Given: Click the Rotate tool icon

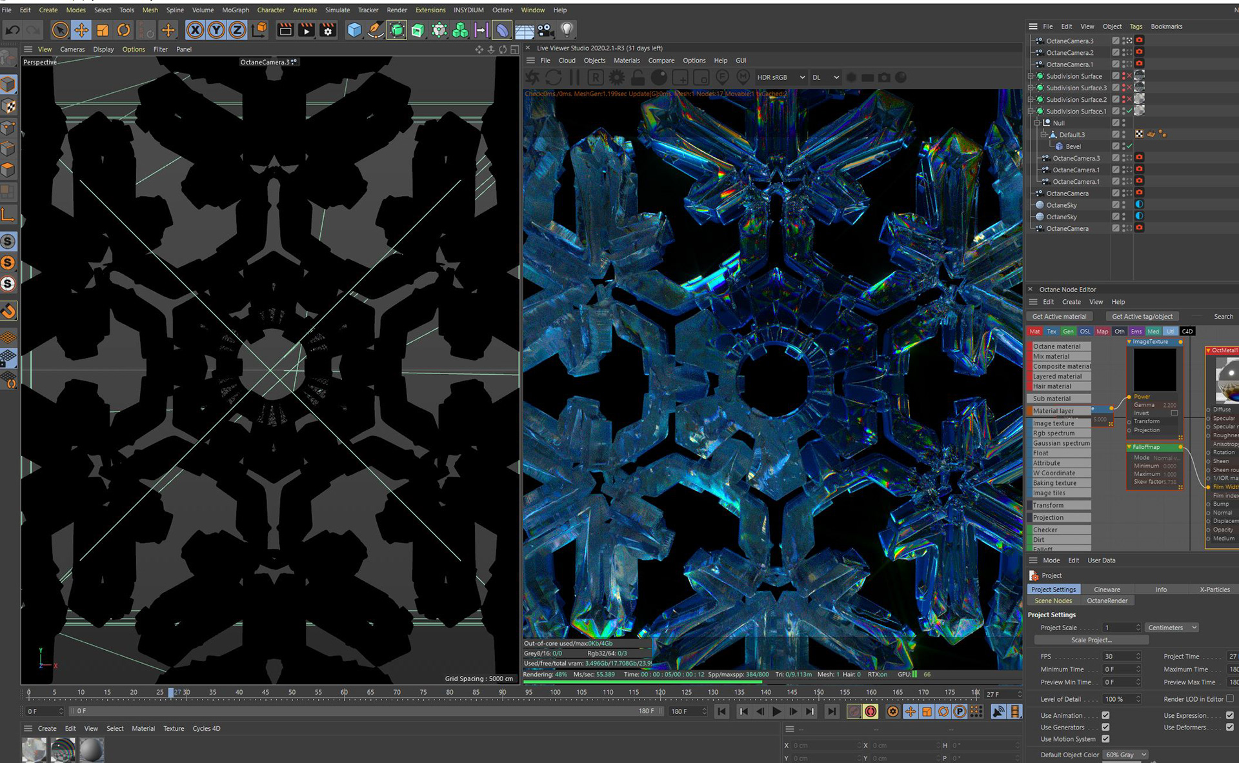Looking at the screenshot, I should (x=124, y=30).
